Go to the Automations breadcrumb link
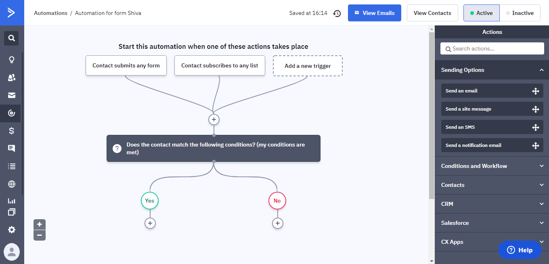 [x=50, y=13]
